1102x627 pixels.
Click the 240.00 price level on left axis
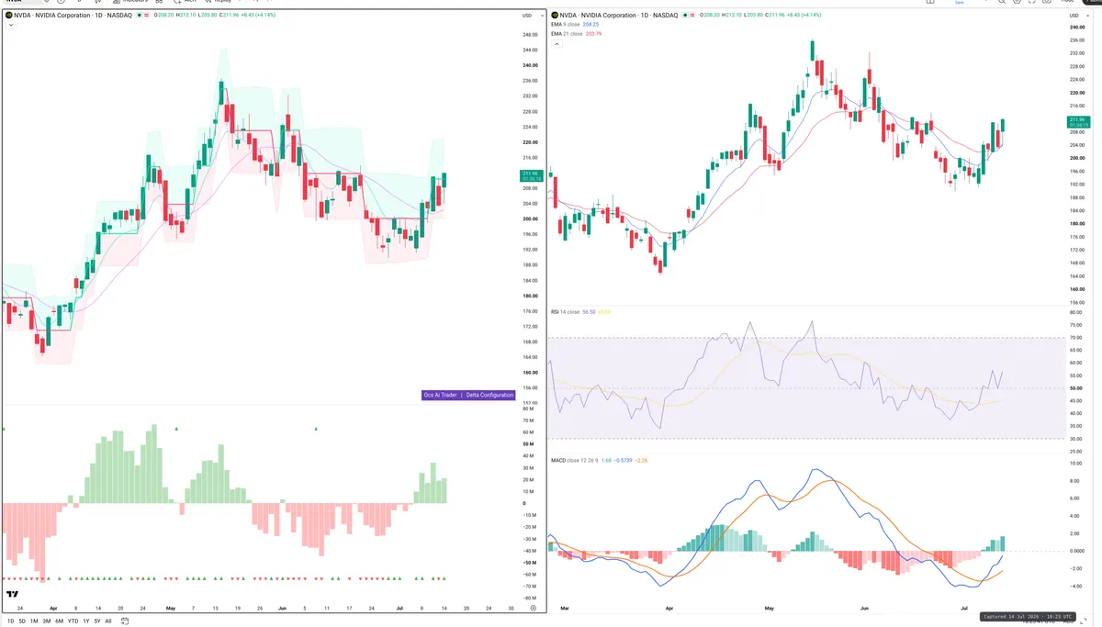click(x=530, y=65)
